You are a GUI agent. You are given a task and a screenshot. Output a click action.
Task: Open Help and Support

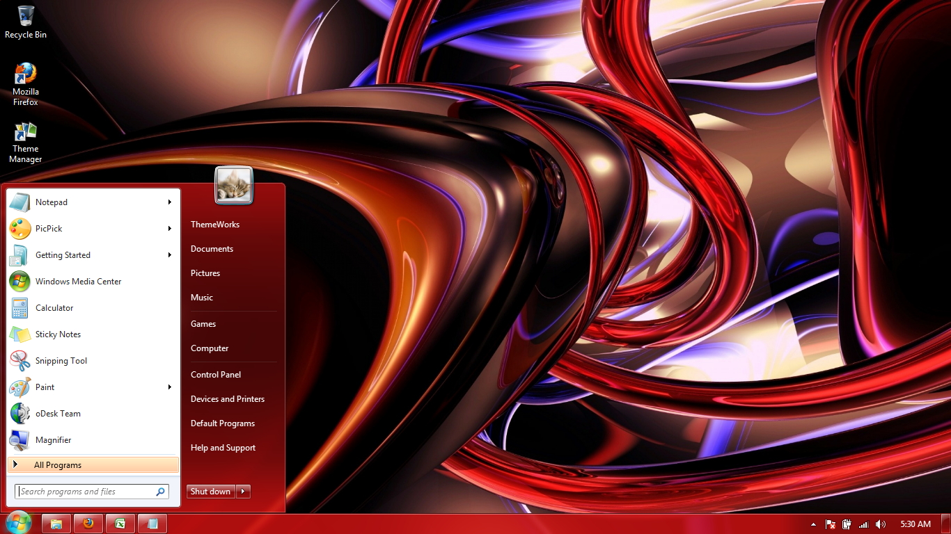[223, 448]
